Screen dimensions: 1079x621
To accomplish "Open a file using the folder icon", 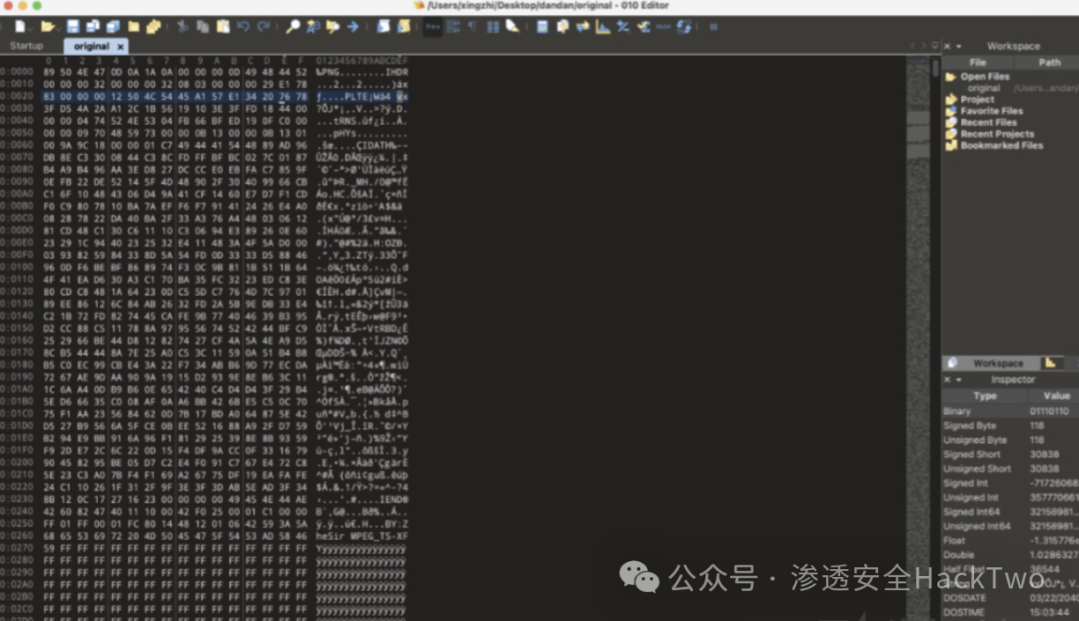I will pos(47,27).
